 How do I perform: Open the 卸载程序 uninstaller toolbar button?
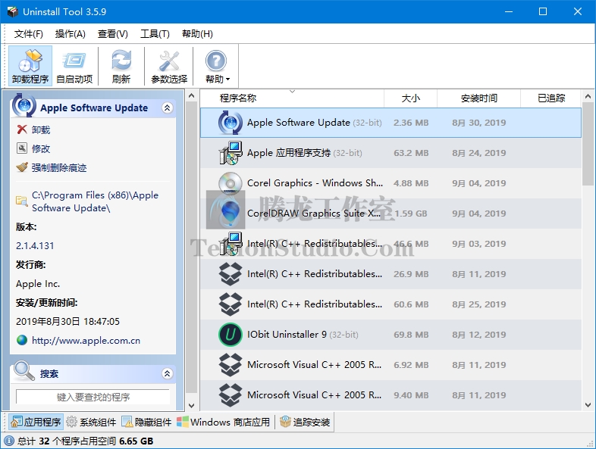pos(30,66)
